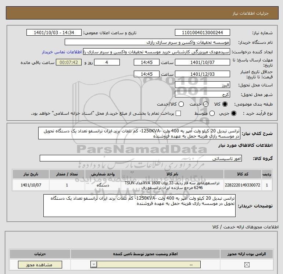Click the response deadline time 14:45 field
Screen dimensions: 283x274
click(147, 62)
